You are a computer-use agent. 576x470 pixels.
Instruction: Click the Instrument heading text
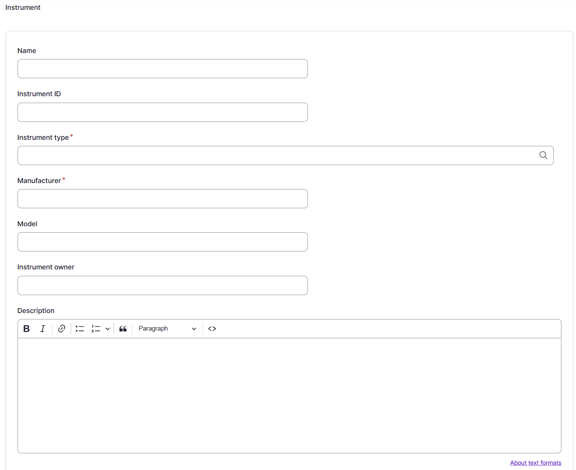tap(23, 7)
